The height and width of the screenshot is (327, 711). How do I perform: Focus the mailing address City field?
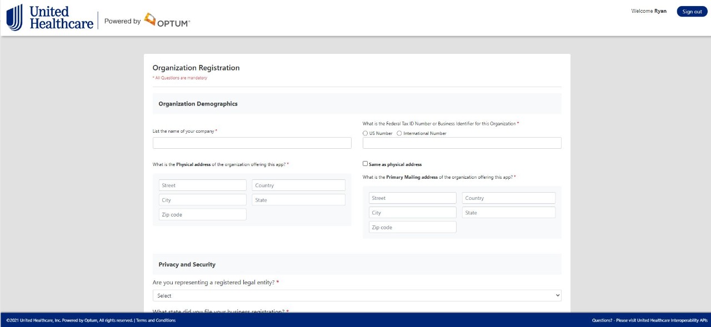tap(412, 213)
